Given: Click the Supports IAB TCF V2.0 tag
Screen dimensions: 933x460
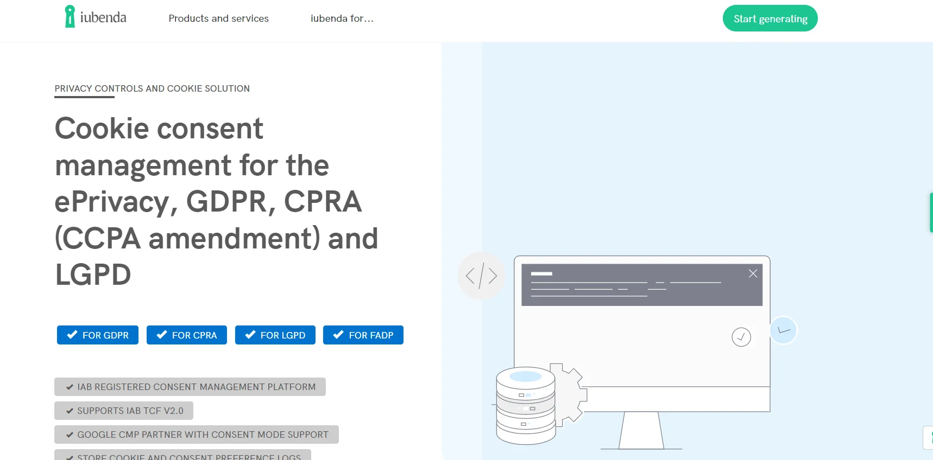Looking at the screenshot, I should tap(124, 411).
